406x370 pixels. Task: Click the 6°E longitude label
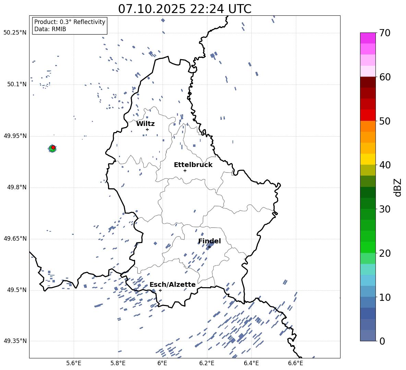(x=162, y=363)
